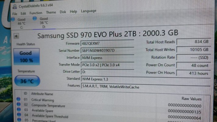
Task: Click the Available Spare status dot
Action: [19, 109]
